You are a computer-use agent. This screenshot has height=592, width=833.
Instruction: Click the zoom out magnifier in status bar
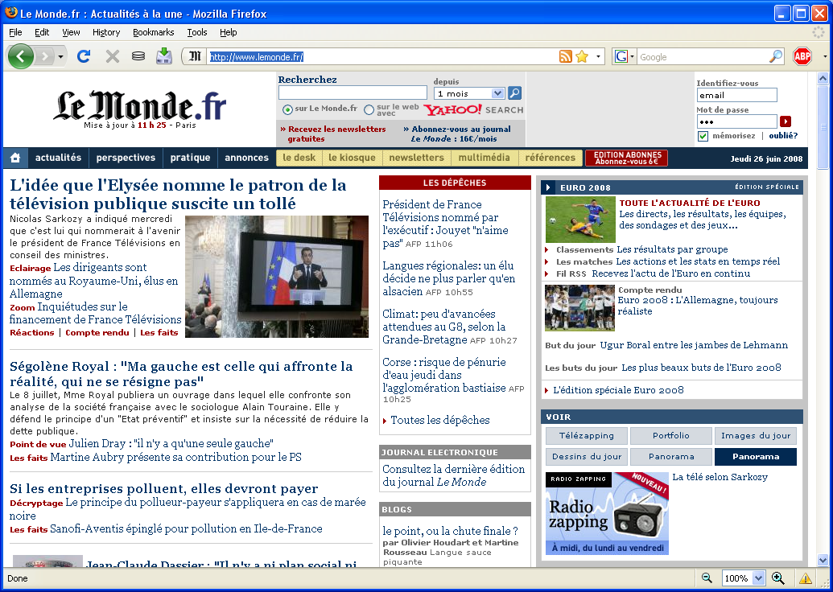(x=707, y=578)
